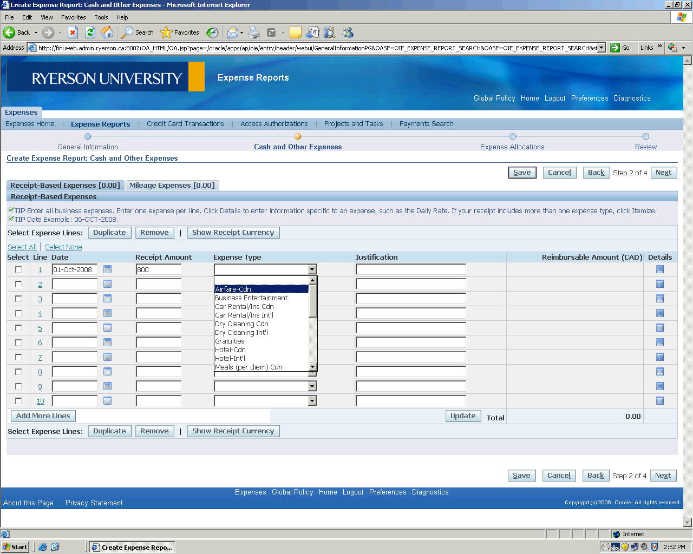Check the Select box for line 4
This screenshot has width=693, height=554.
[x=18, y=313]
